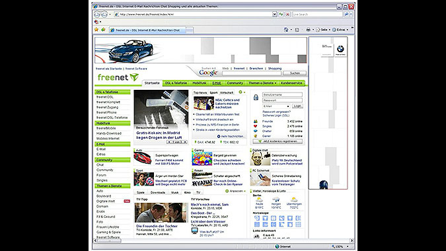Click the Add to Favorites icon
Viewport: 446px width, 251px height.
coord(103,30)
